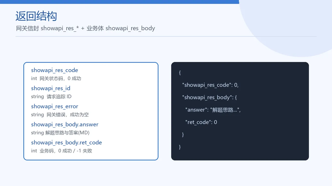Screen dimensions: 332x186
Task: Select the subtitle starting with 网关信封
Action: click(85, 28)
